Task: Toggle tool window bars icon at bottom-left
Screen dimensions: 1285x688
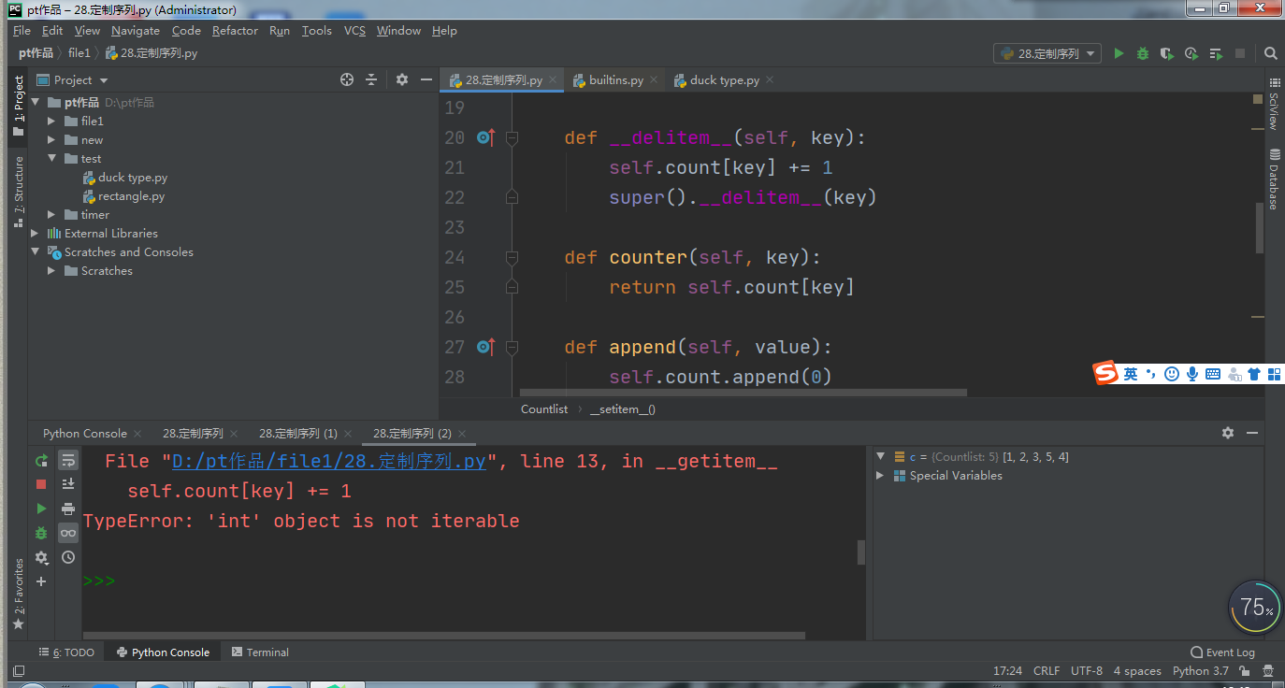Action: [x=18, y=671]
